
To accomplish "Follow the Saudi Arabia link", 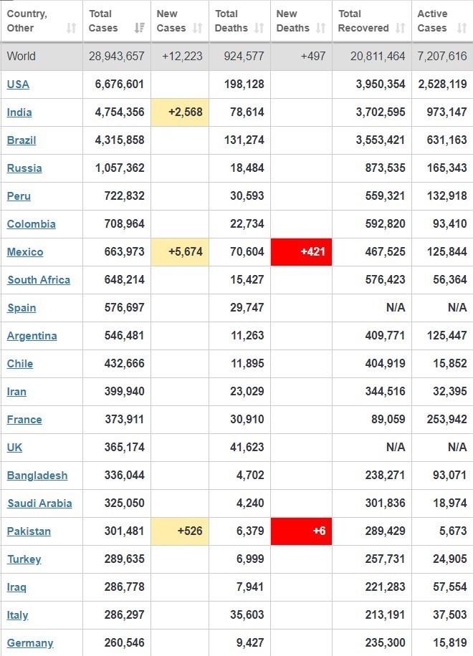I will click(x=39, y=503).
